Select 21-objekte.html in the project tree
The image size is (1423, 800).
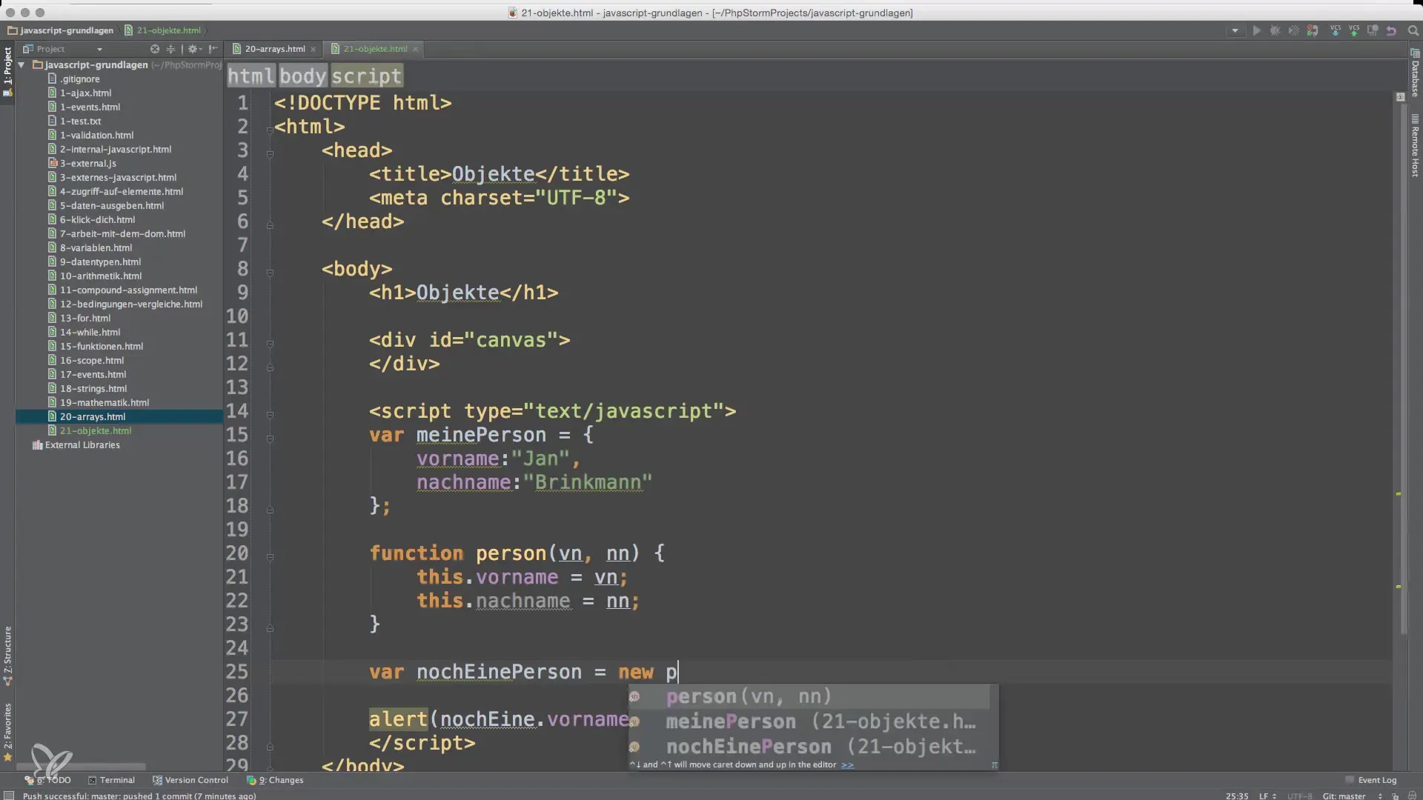[96, 431]
